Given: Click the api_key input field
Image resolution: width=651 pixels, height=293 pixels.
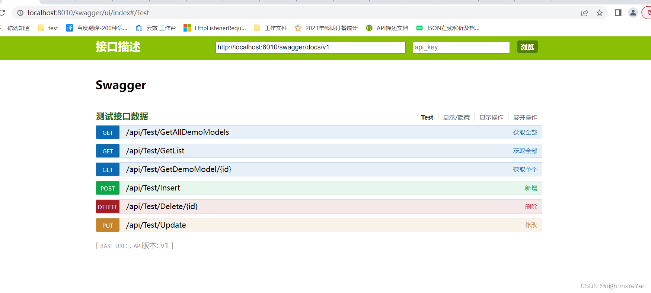Looking at the screenshot, I should [461, 47].
